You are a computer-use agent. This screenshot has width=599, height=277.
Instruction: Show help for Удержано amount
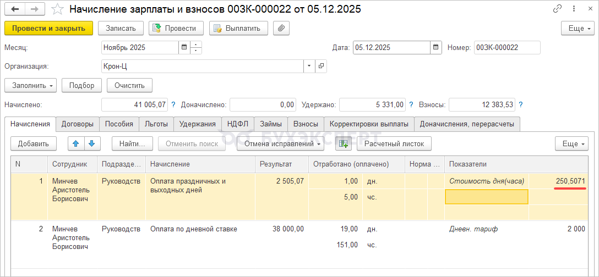click(x=411, y=104)
